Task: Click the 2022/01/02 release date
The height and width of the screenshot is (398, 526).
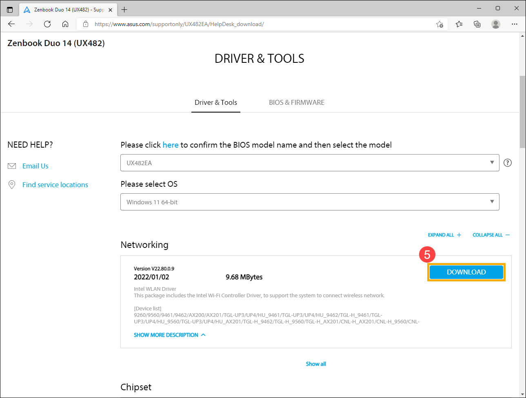Action: point(151,277)
